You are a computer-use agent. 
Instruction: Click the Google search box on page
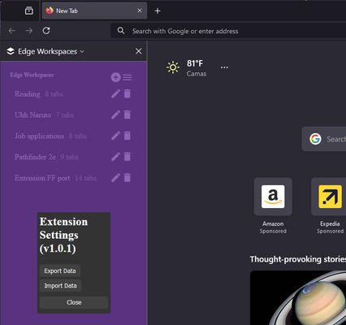point(324,139)
